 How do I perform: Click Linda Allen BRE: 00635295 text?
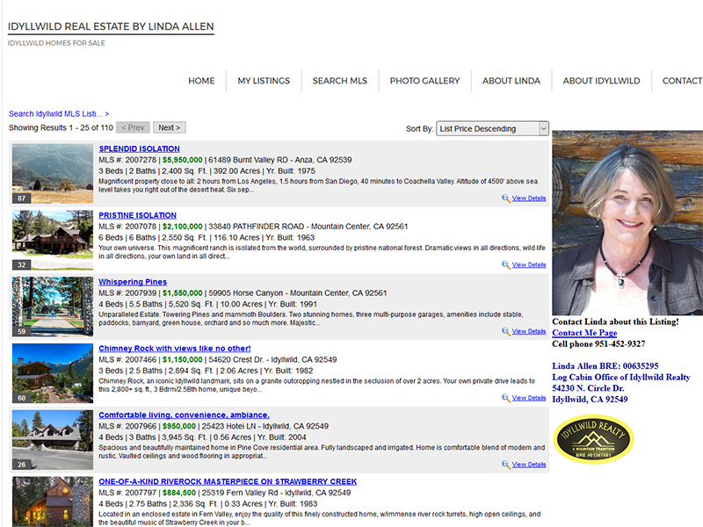pyautogui.click(x=605, y=366)
